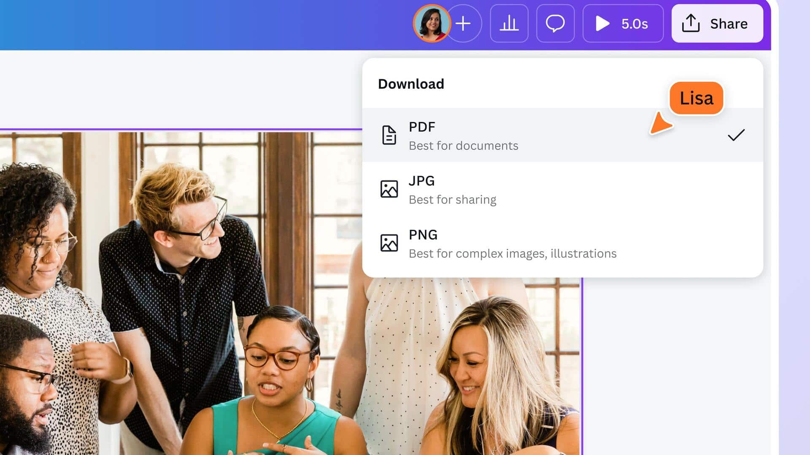Click the PNG image icon
The height and width of the screenshot is (455, 810).
coord(389,243)
